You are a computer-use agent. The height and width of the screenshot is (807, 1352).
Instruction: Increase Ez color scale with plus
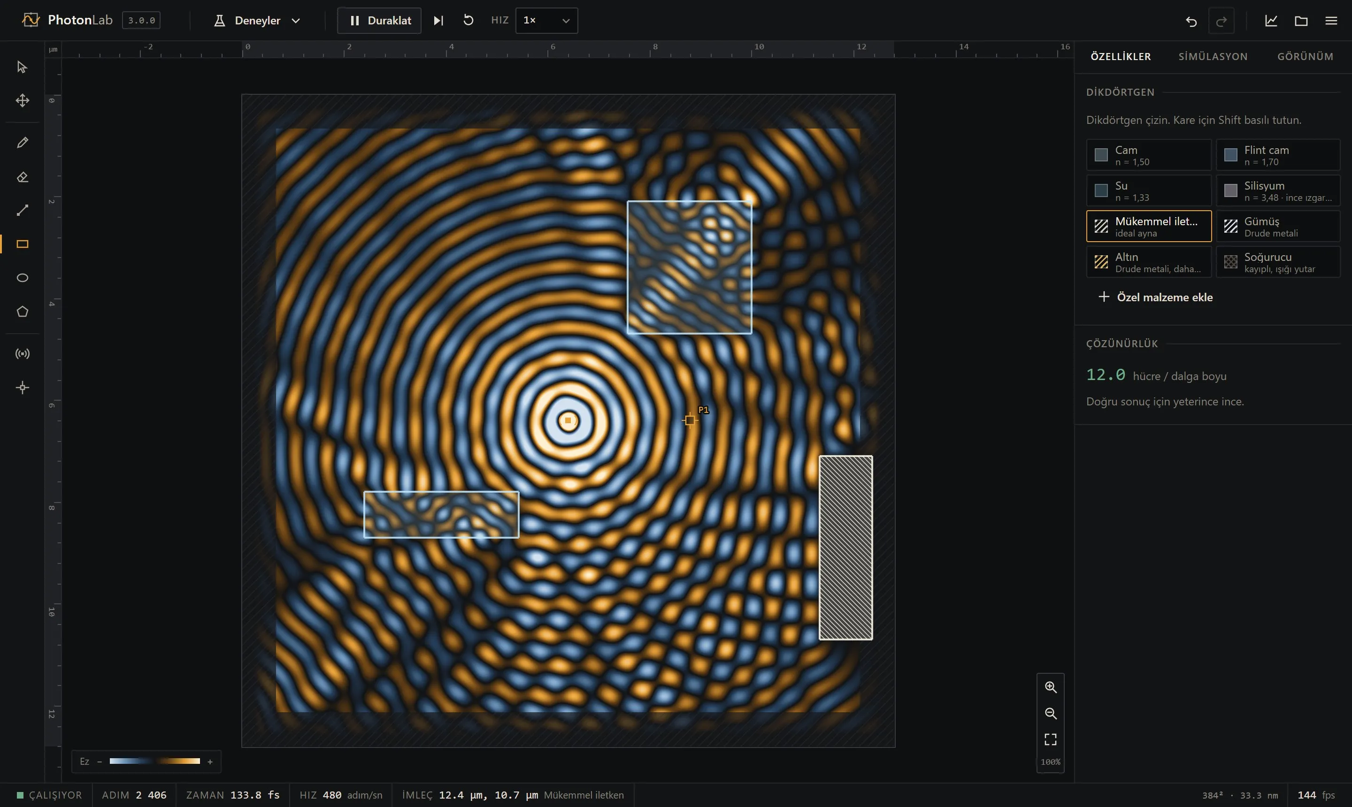pos(210,762)
